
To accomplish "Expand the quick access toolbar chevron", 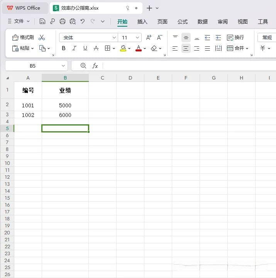I will [x=103, y=22].
